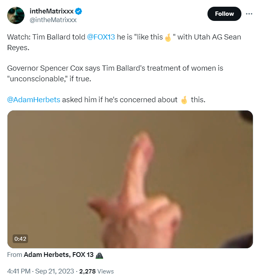The image size is (260, 279).
Task: Click the crossed fingers emoji after "like this"
Action: click(168, 37)
